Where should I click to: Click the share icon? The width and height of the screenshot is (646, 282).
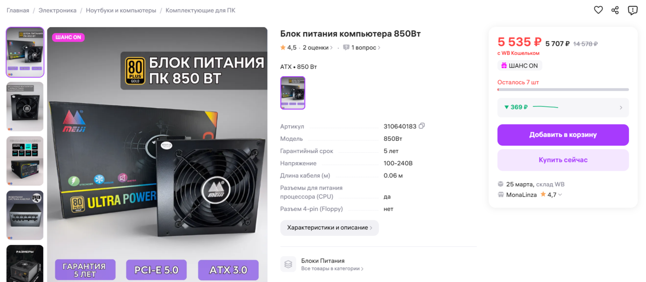pos(615,10)
